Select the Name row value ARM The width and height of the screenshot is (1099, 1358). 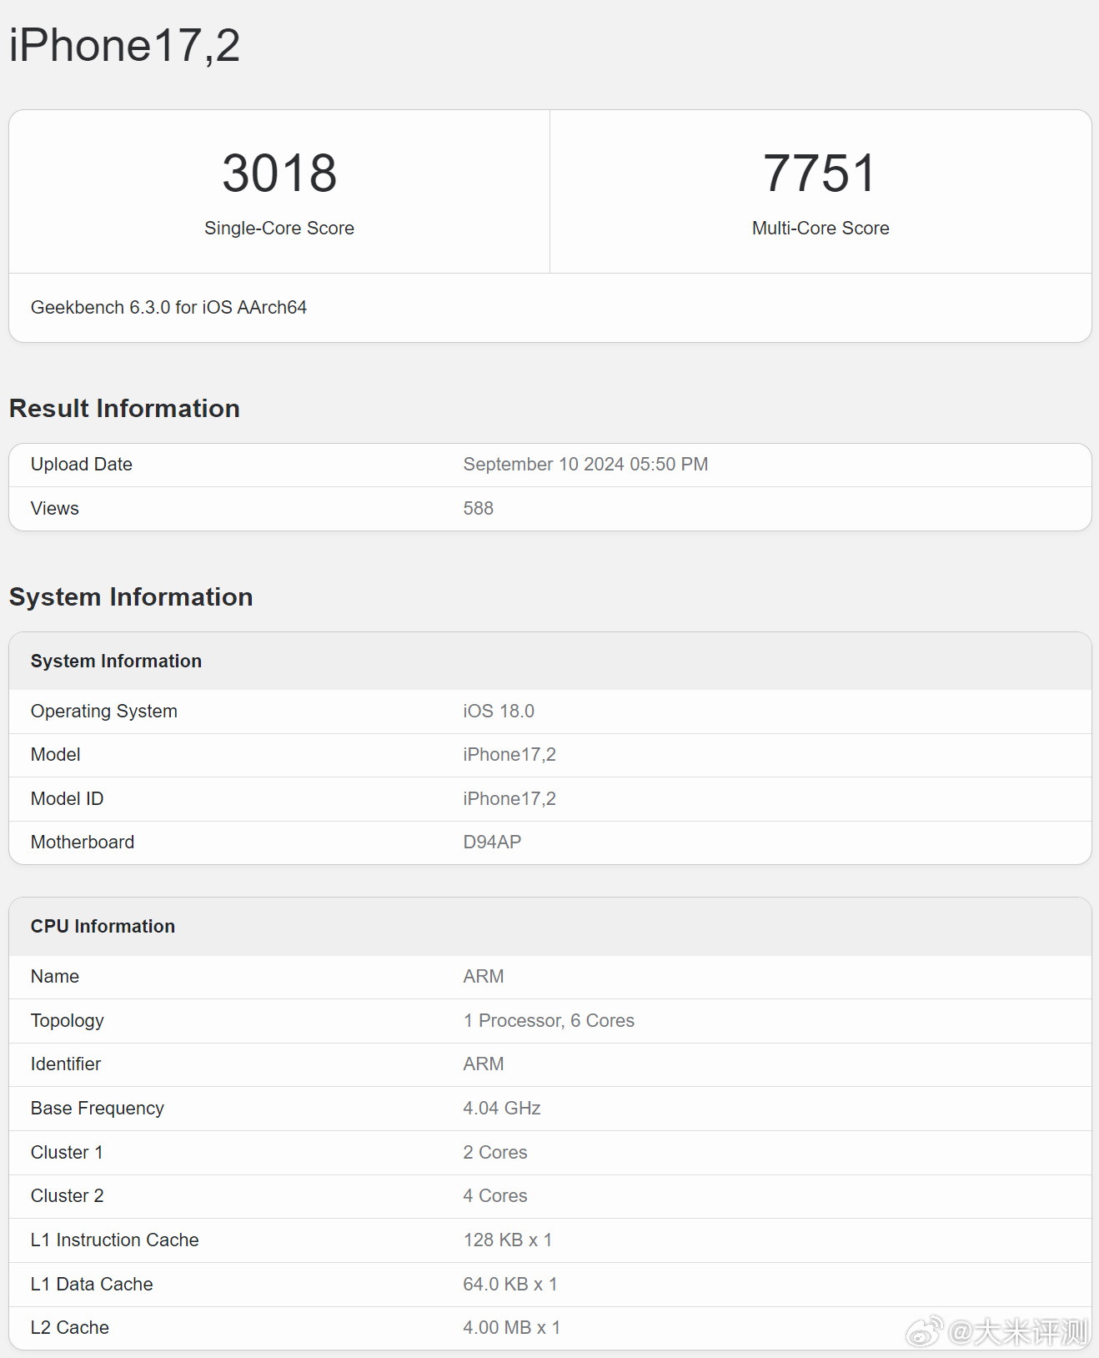[484, 977]
